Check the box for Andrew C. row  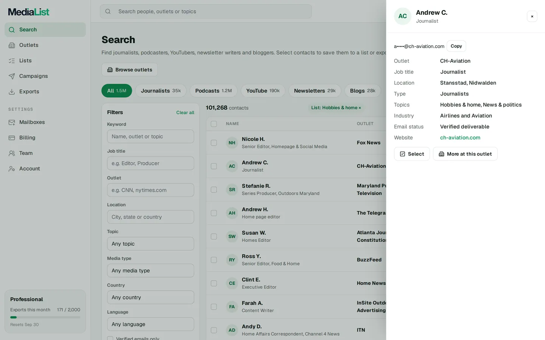[214, 166]
